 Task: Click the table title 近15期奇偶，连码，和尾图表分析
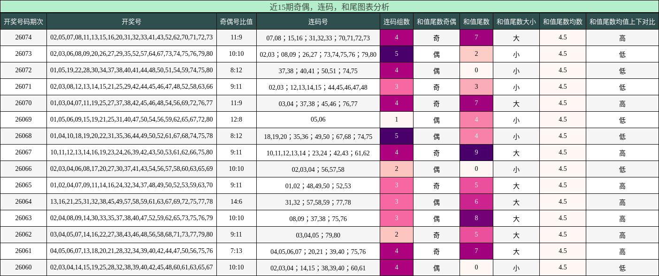pos(329,6)
